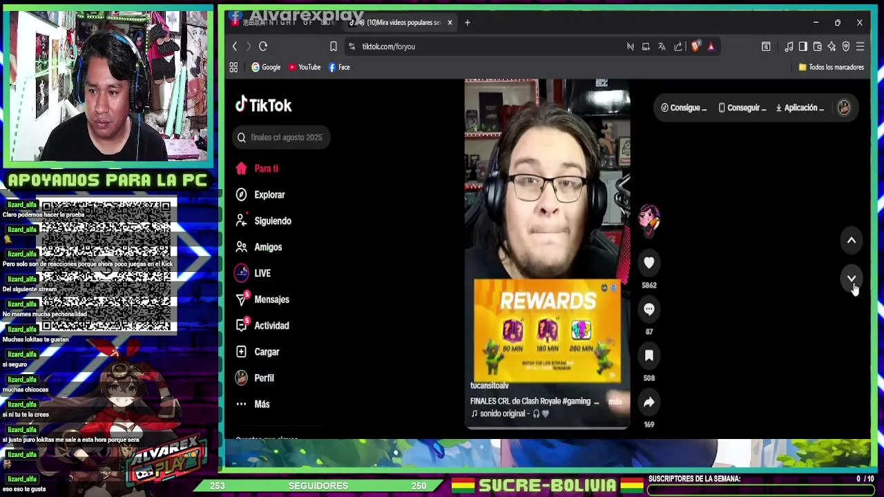
Task: Open Brave Wallet icon
Action: (817, 46)
